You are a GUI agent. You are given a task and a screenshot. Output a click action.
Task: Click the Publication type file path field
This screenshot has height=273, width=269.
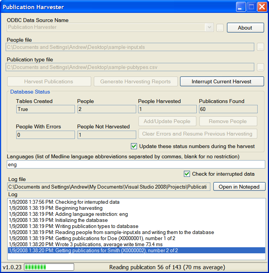pyautogui.click(x=130, y=67)
